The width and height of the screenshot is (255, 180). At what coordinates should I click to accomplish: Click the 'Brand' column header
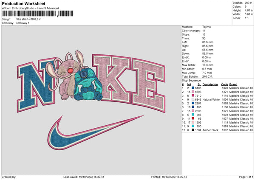233,84
